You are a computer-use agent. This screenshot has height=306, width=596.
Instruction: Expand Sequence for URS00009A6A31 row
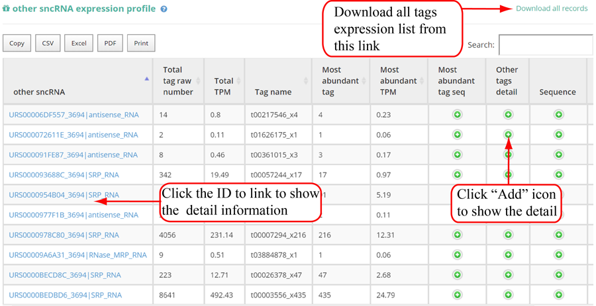coord(558,254)
